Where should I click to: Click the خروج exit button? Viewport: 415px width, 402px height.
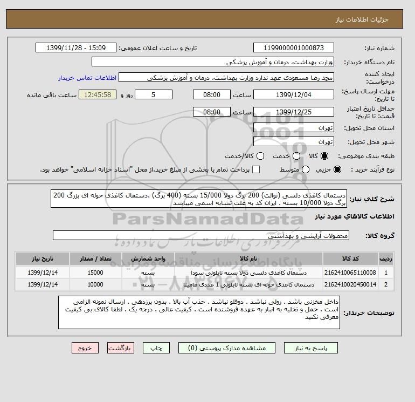(x=85, y=348)
